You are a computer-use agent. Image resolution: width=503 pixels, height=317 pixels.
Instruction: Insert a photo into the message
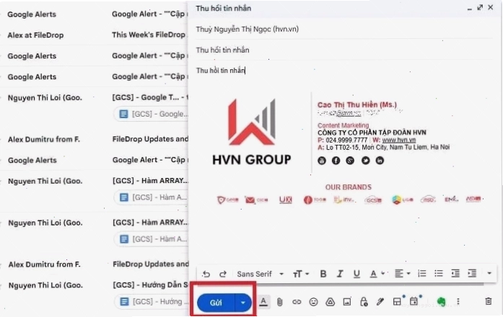point(347,302)
